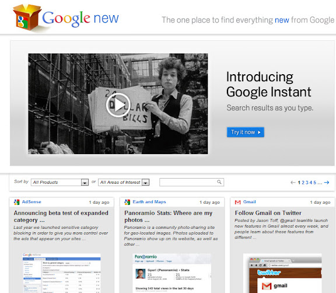Click 'Search results as you type.' text

pos(269,107)
